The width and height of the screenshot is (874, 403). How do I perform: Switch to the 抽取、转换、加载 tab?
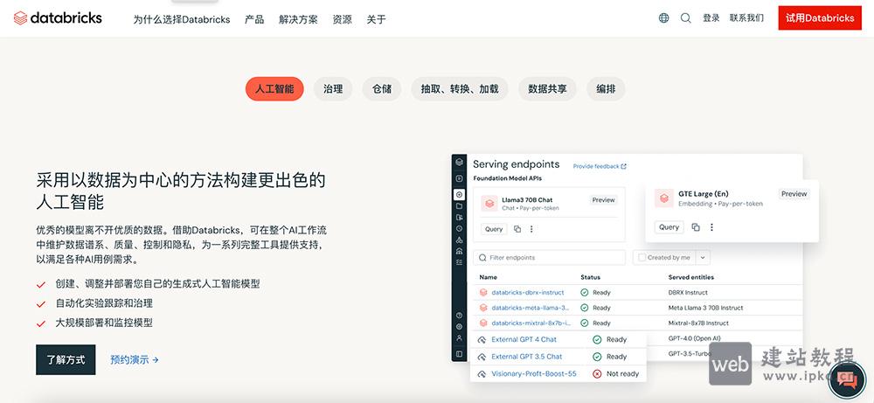460,88
